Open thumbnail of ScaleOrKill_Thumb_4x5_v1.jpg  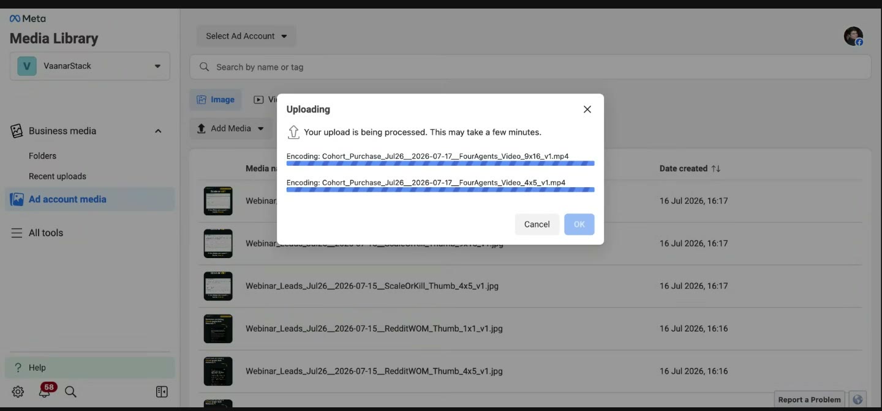(x=218, y=286)
